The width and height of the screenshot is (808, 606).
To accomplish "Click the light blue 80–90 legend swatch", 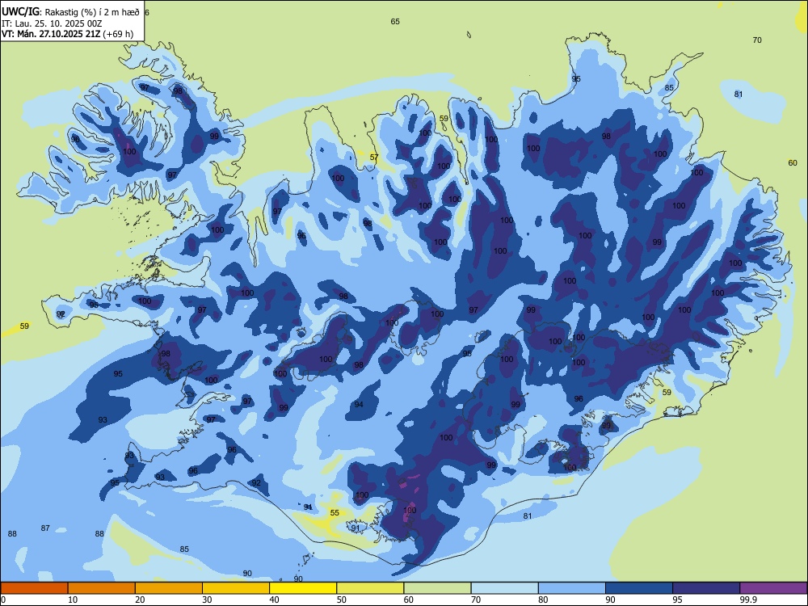I will (x=571, y=588).
